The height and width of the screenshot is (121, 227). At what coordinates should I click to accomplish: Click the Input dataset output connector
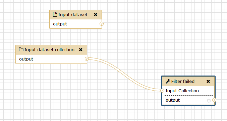tap(102, 24)
